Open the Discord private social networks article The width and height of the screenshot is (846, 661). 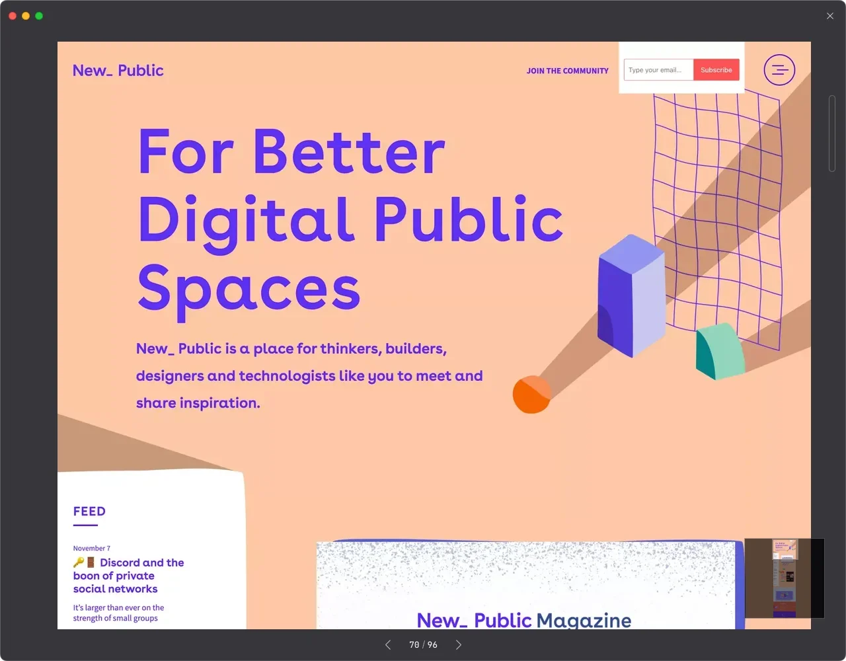point(129,576)
